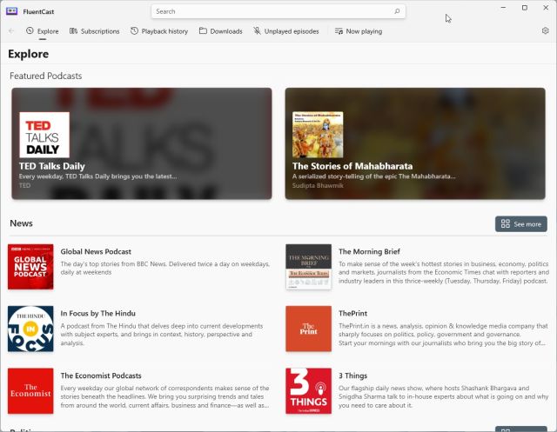This screenshot has height=432, width=557.
Task: Click the 3 Things podcast artwork
Action: click(309, 391)
